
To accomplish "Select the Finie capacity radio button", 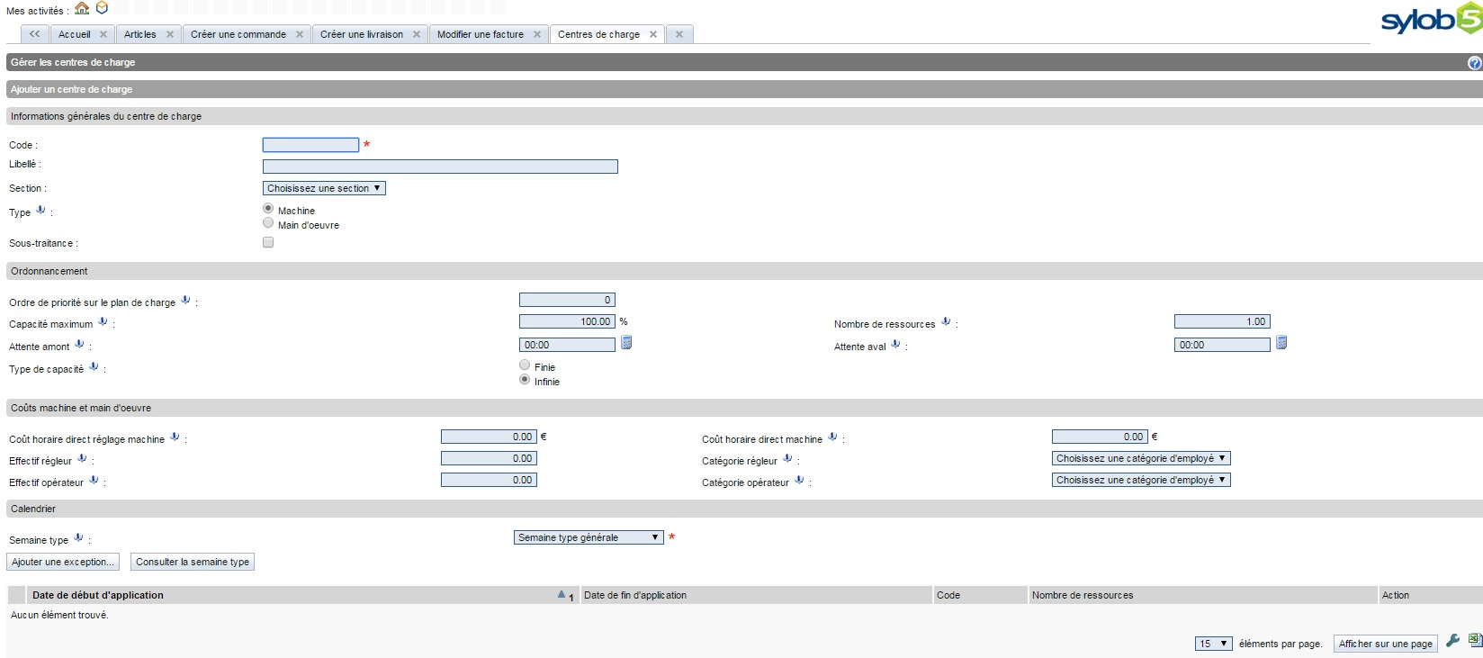I will (525, 365).
